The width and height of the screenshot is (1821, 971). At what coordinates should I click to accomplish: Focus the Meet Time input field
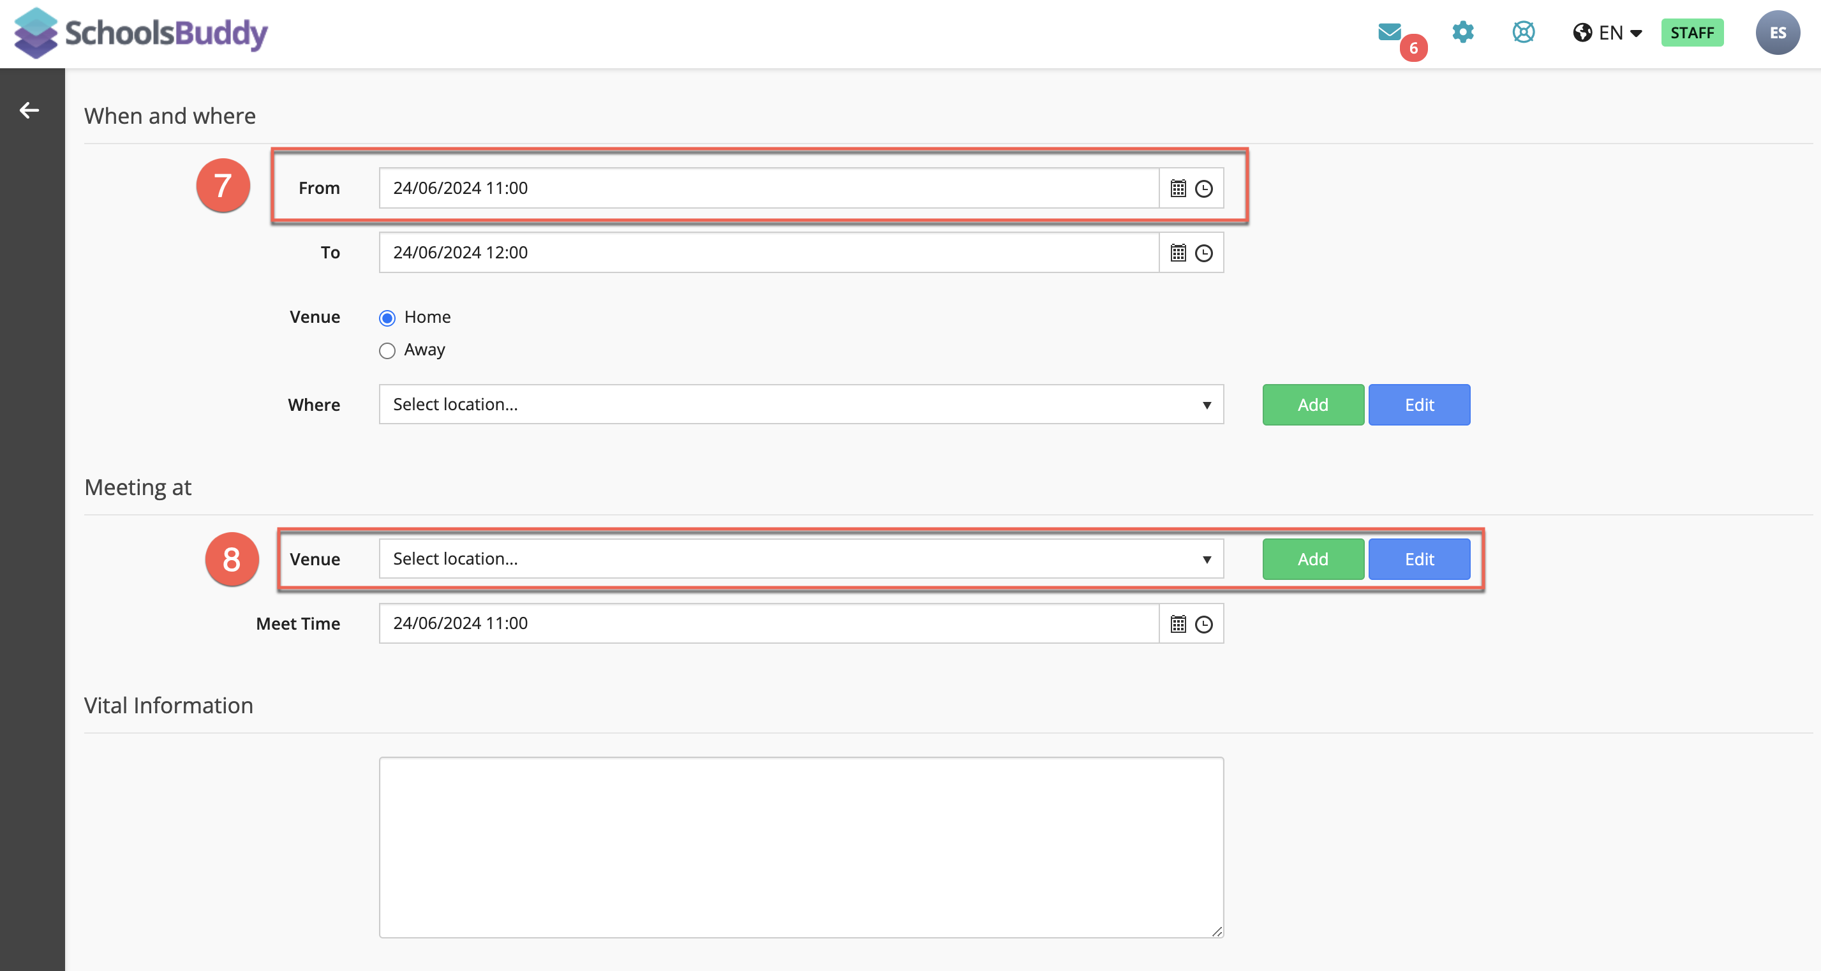(768, 623)
